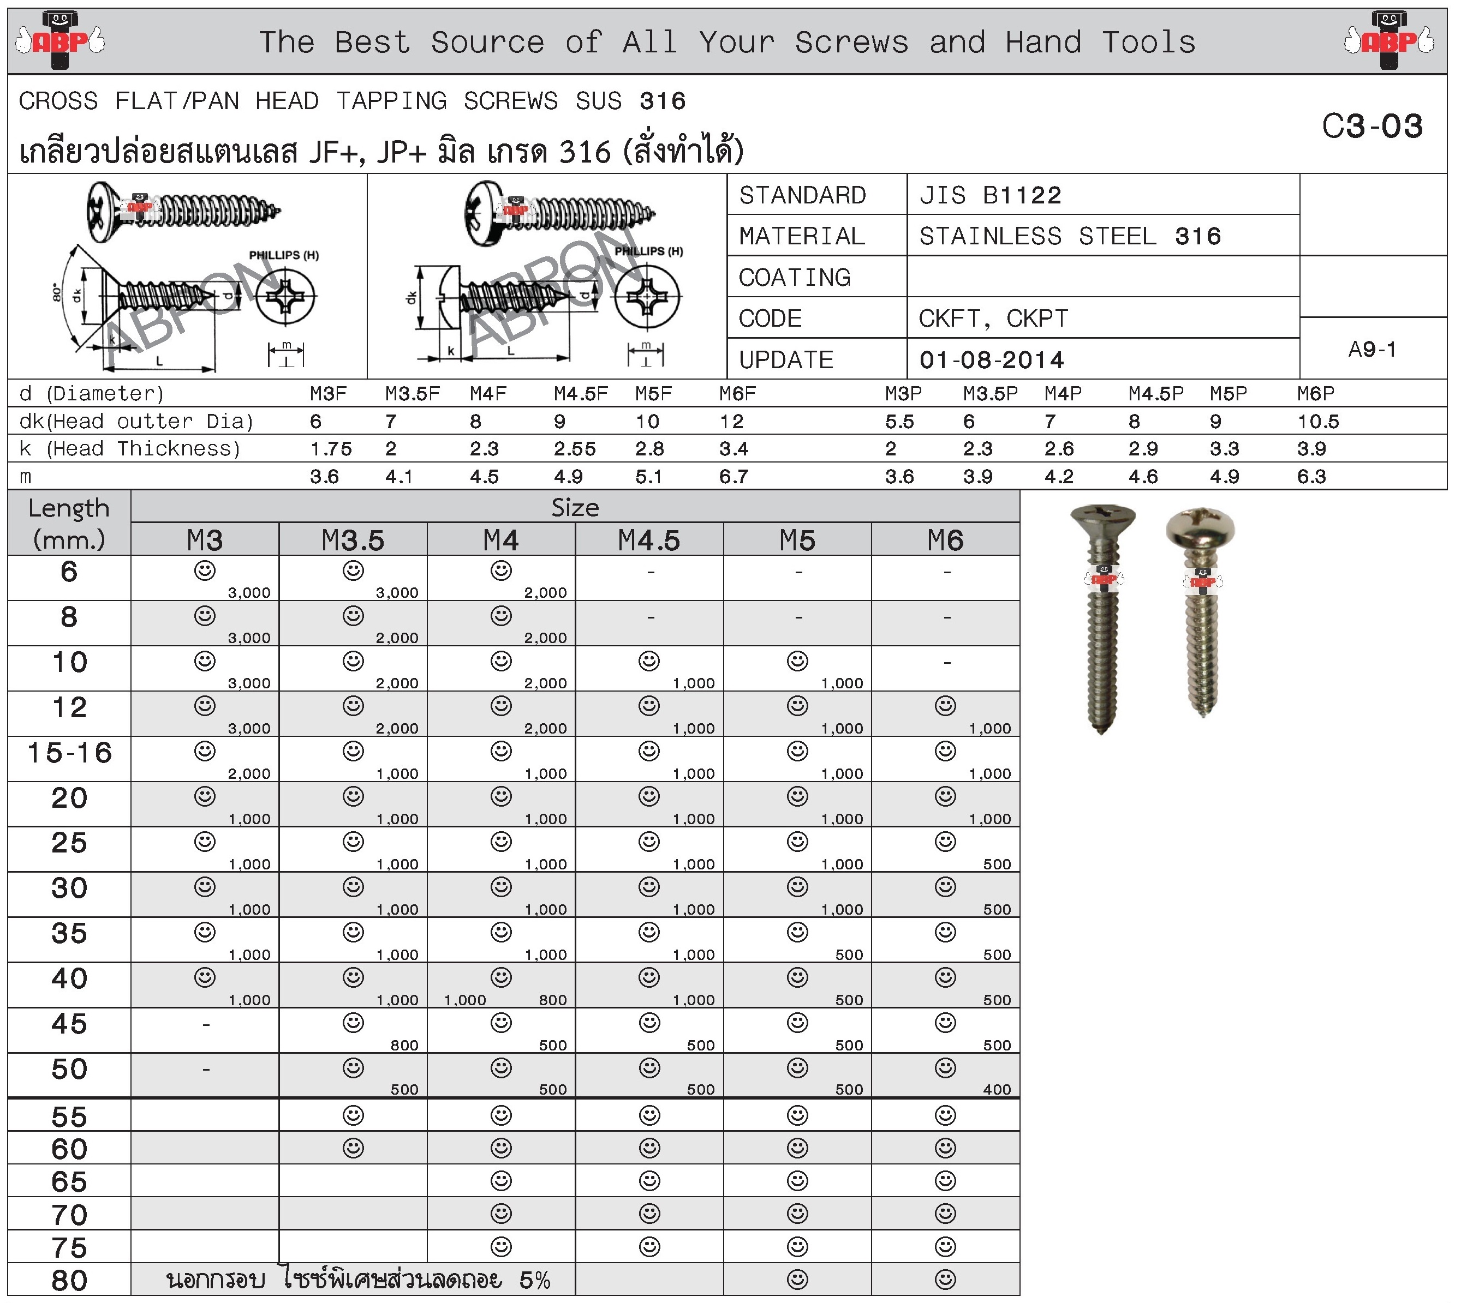Click the "10.5" head diameter value for M6P
This screenshot has width=1461, height=1303.
click(1320, 422)
